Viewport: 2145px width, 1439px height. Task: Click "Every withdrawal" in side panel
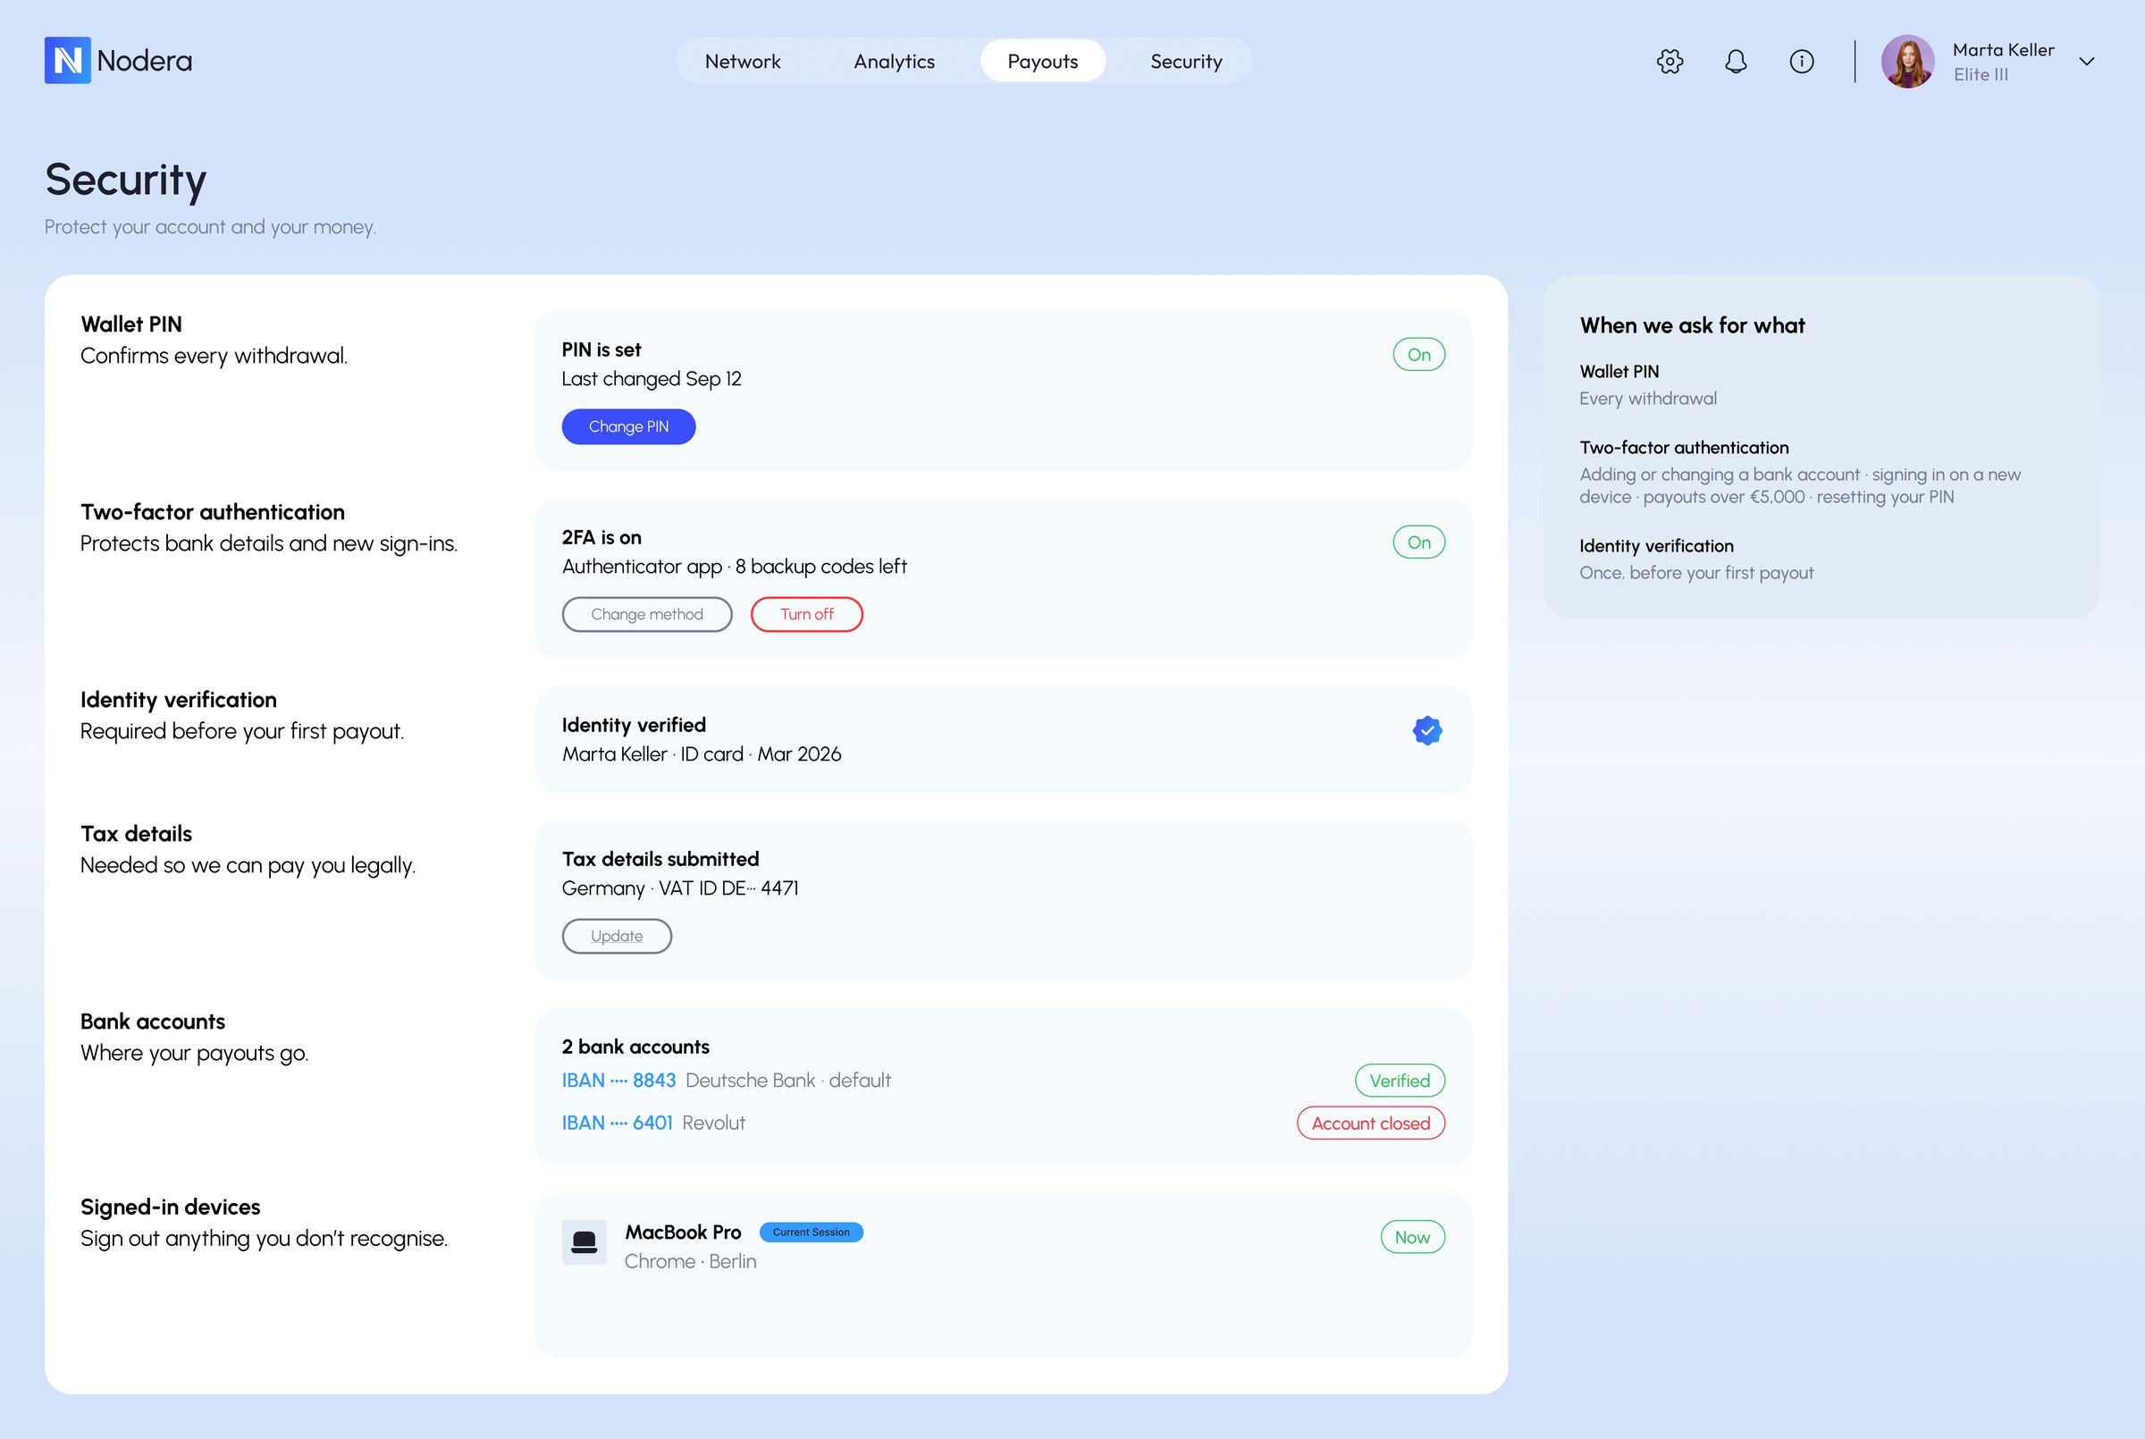pyautogui.click(x=1648, y=399)
